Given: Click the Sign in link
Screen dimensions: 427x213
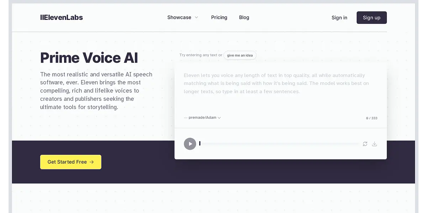Looking at the screenshot, I should click(x=339, y=18).
